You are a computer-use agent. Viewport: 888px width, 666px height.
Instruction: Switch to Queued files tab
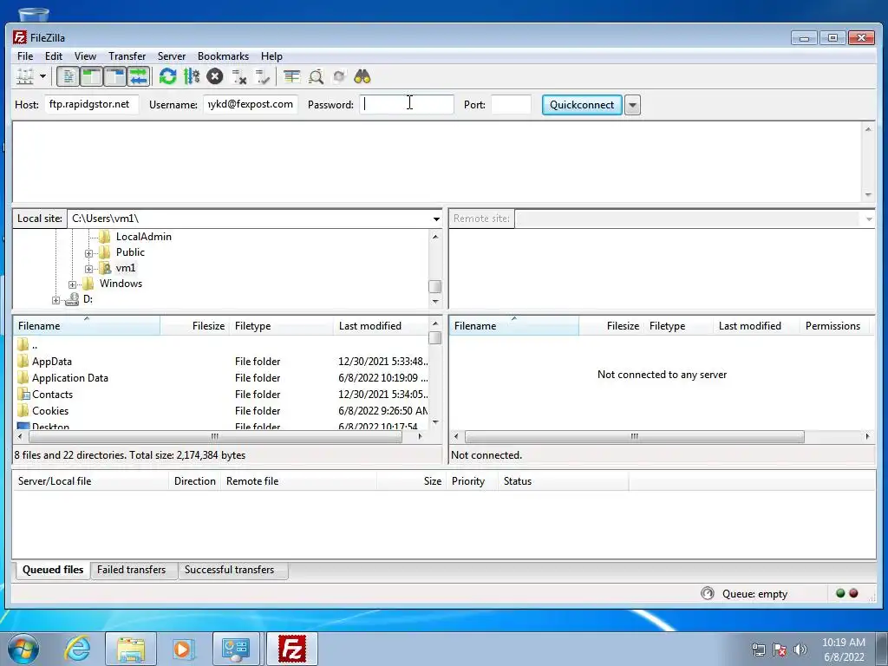tap(53, 570)
